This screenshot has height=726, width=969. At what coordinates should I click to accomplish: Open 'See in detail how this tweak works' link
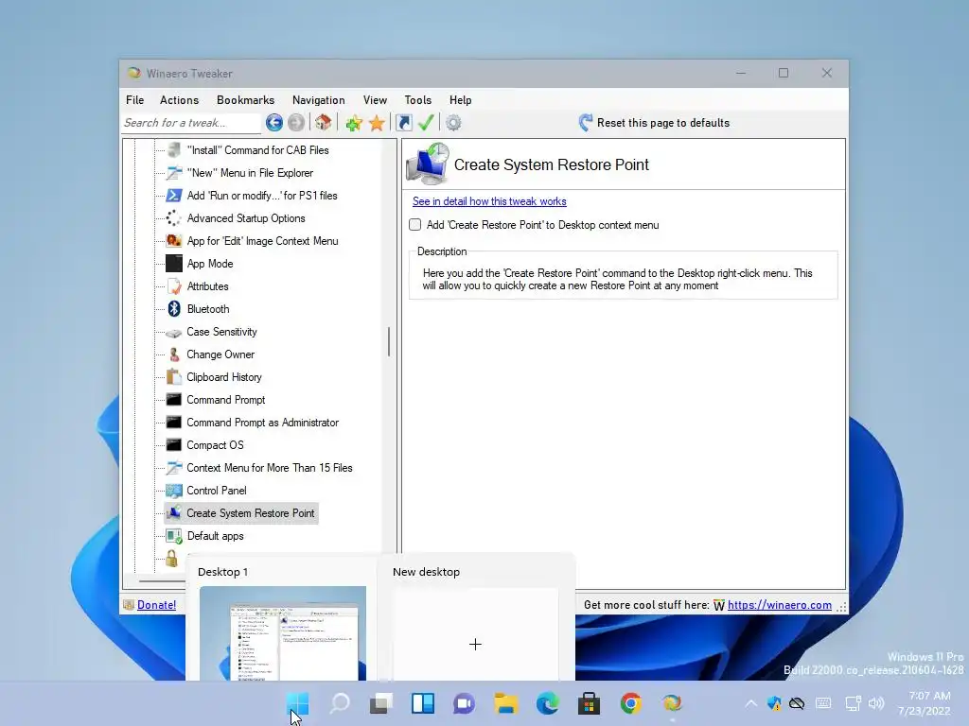pyautogui.click(x=489, y=201)
